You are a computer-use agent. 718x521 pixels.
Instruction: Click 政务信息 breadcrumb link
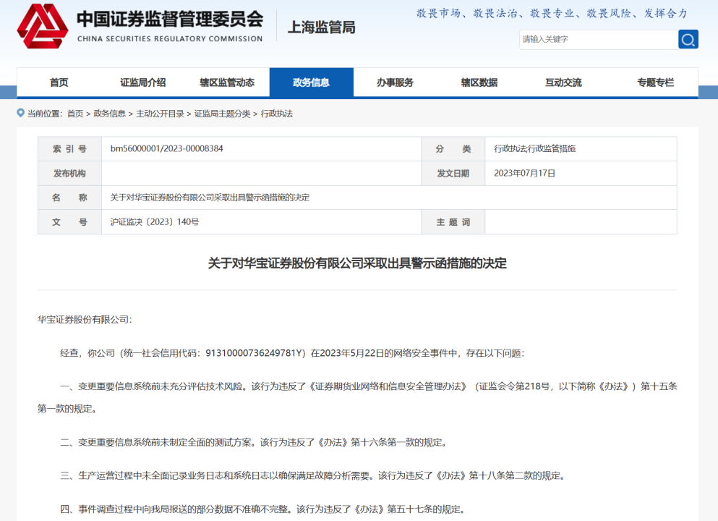click(x=109, y=114)
